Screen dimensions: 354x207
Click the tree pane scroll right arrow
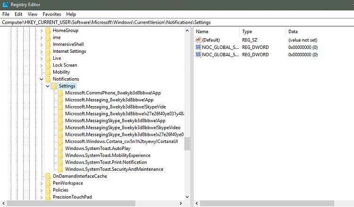(x=181, y=203)
